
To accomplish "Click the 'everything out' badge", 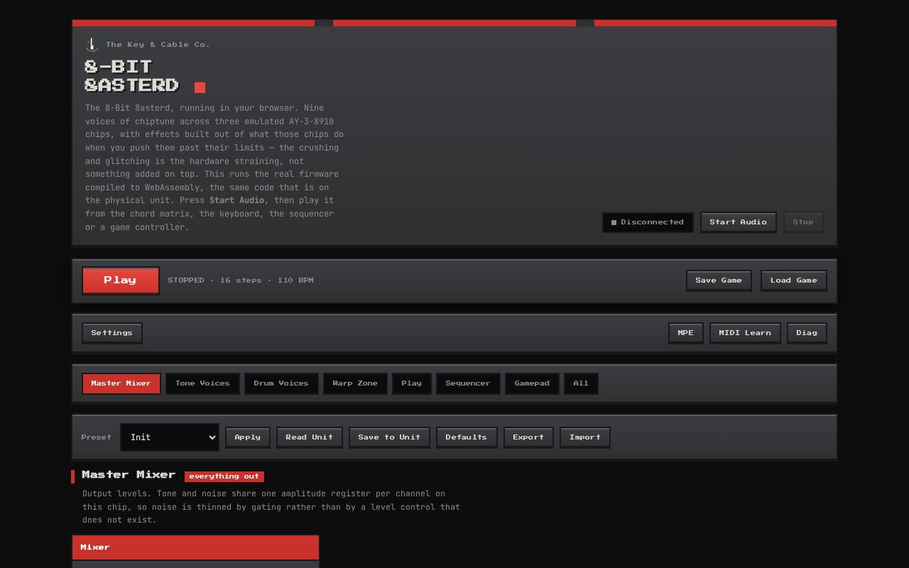I will (224, 476).
